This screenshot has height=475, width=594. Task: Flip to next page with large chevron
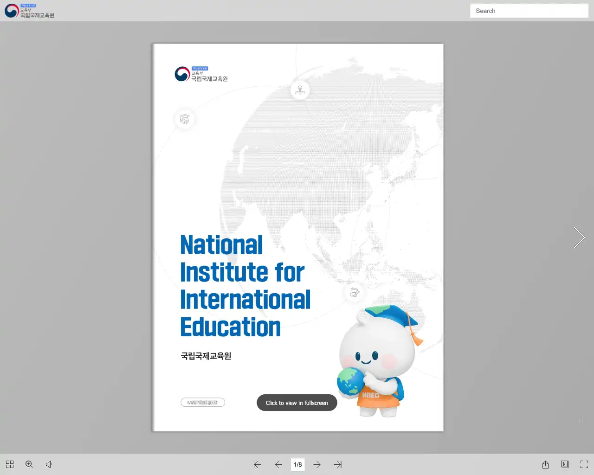tap(579, 237)
